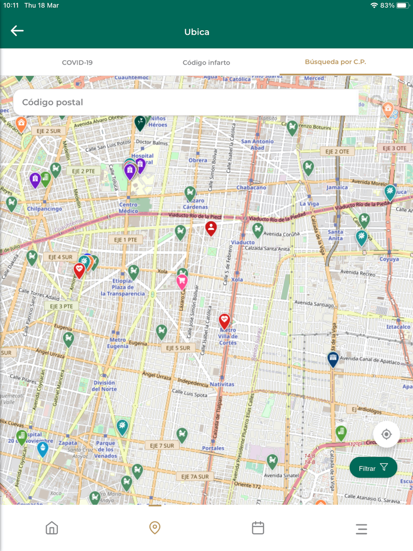Viewport: 413px width, 551px height.
Task: Select green pin above Lázaro Cárdenas
Action: [190, 194]
